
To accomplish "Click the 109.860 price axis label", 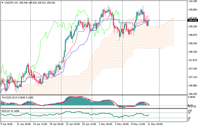I will click(192, 10).
